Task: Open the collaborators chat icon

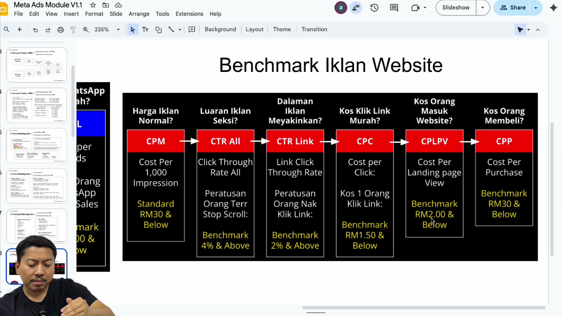Action: 356,8
